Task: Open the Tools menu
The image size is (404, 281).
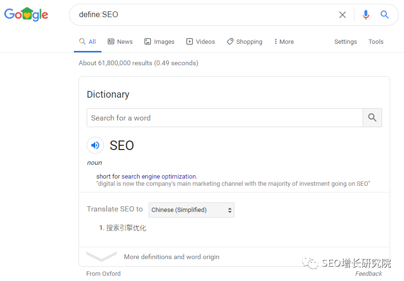Action: [376, 42]
